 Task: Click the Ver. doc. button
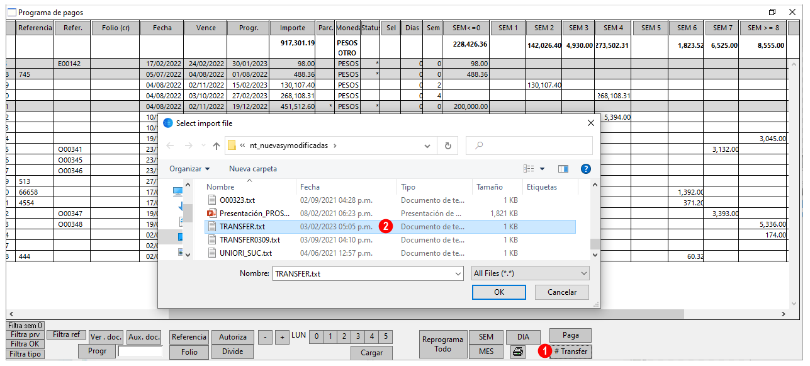click(106, 337)
